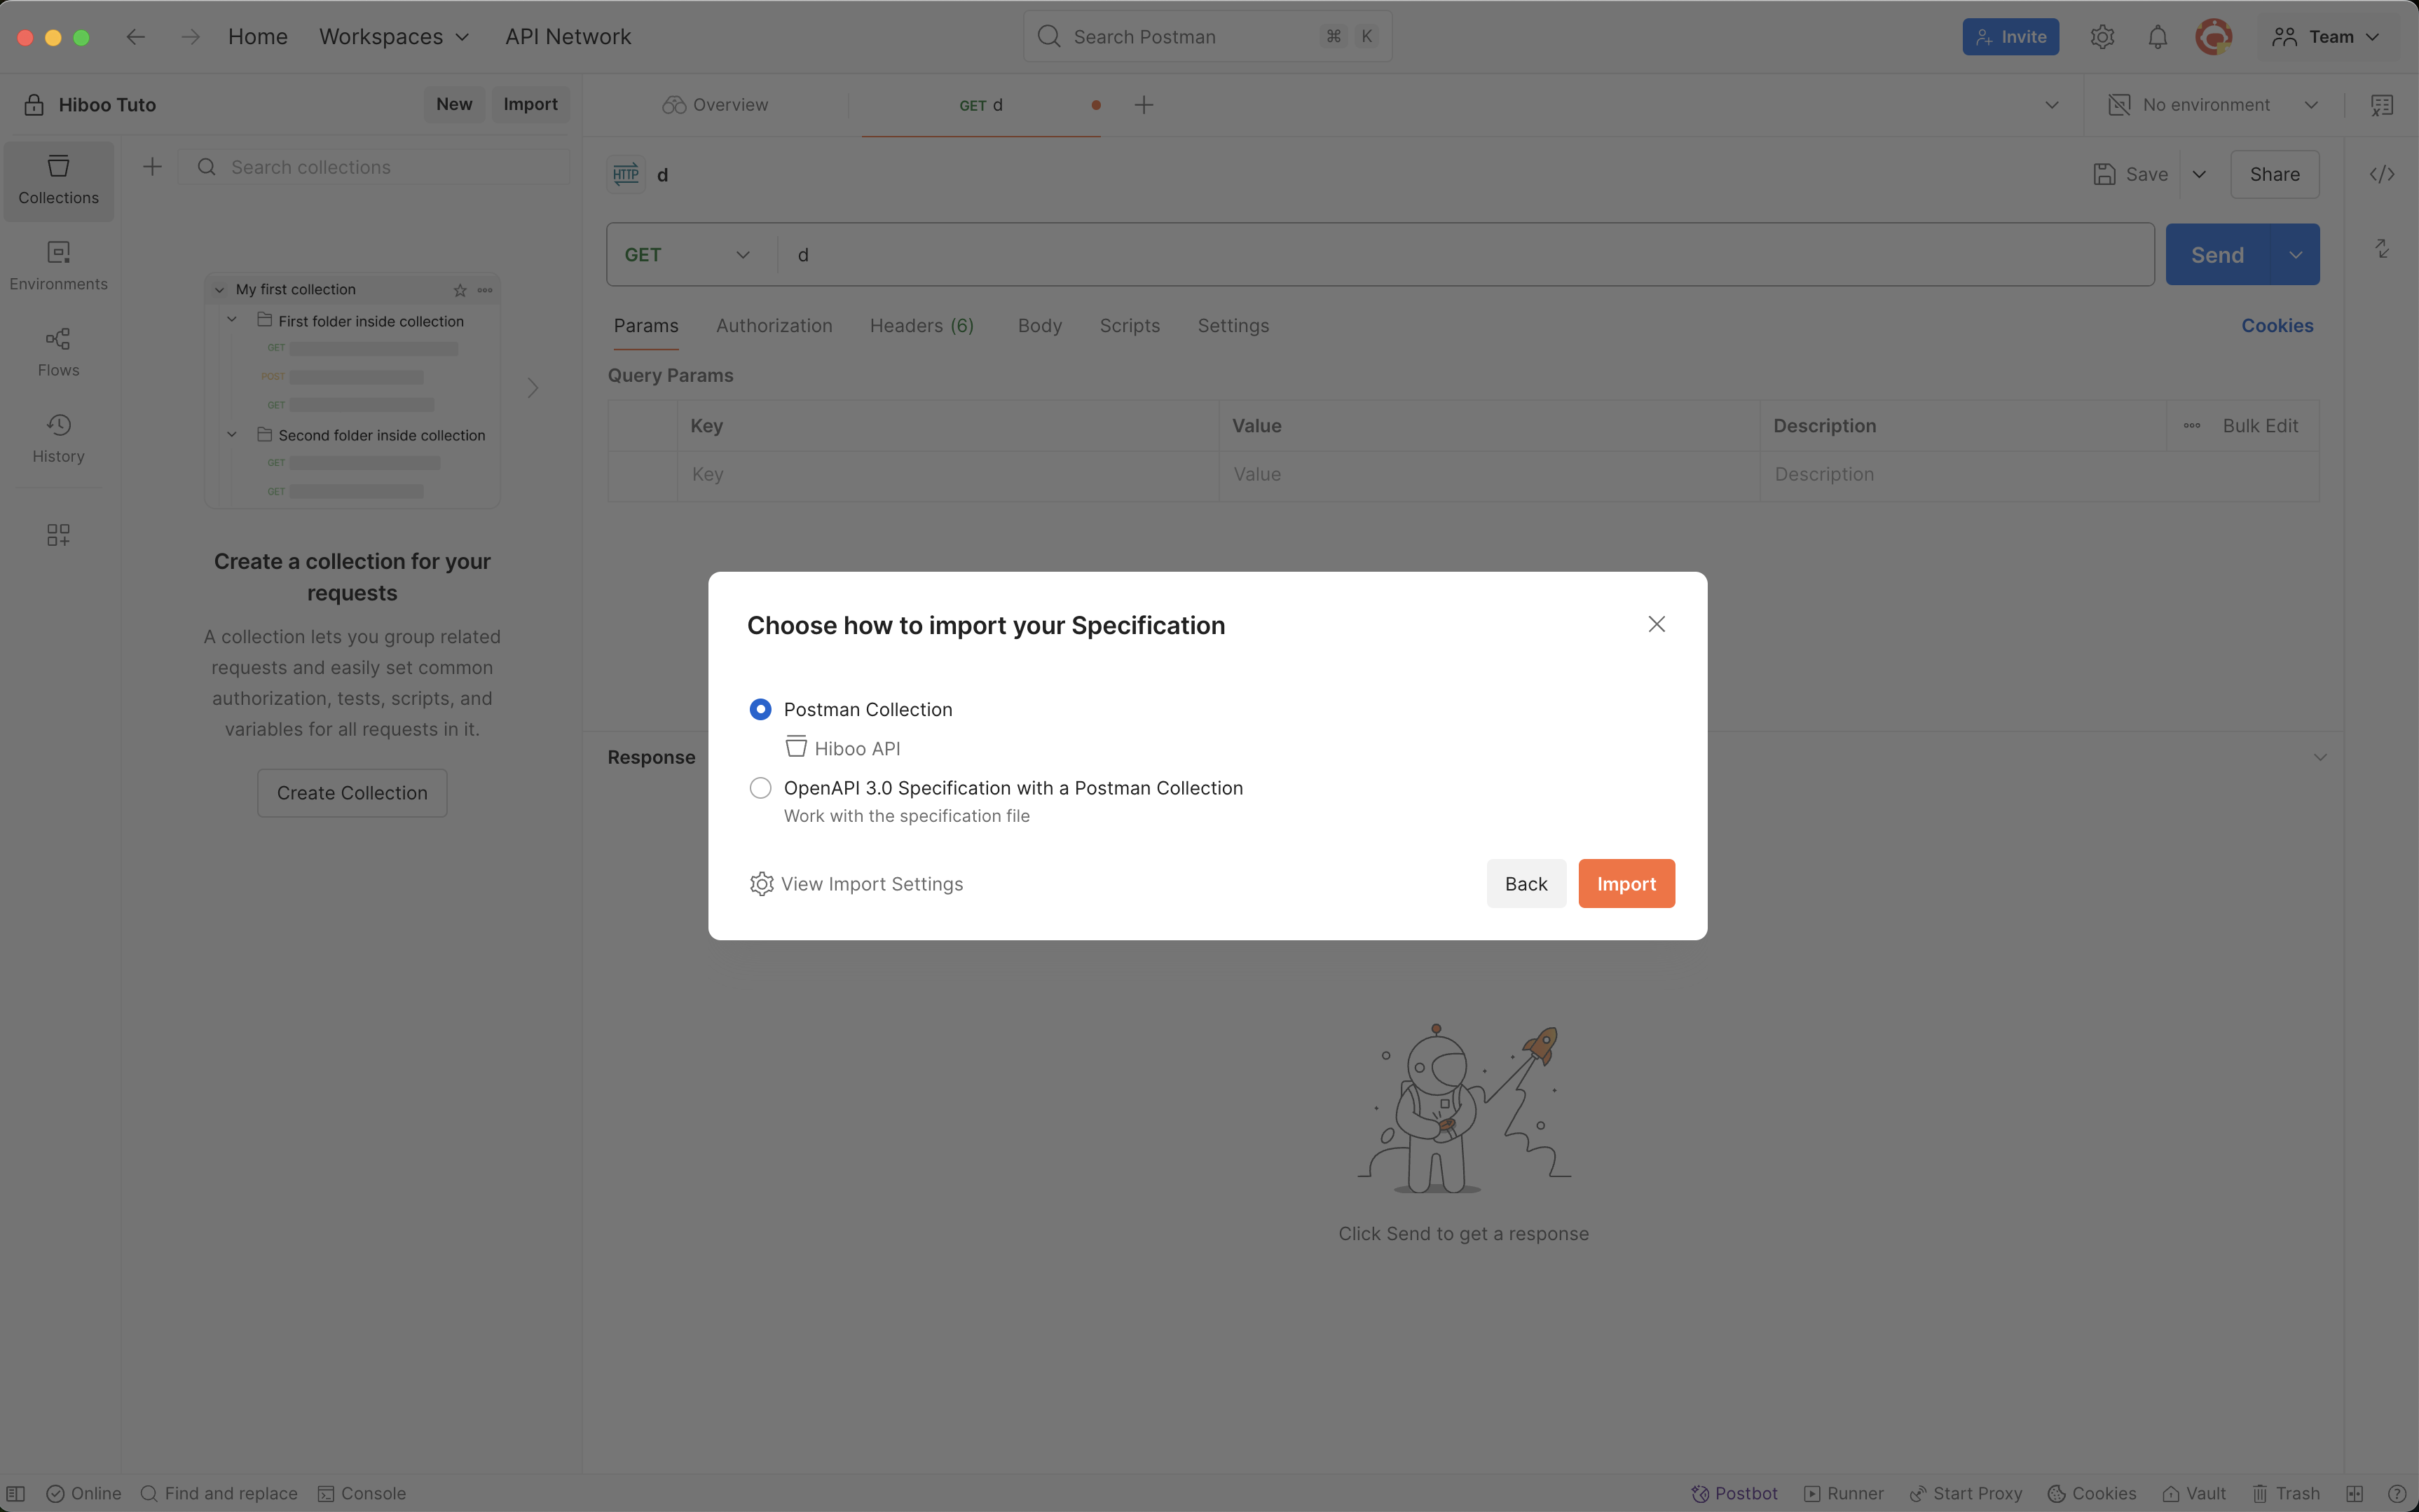Open Console in the status bar
The width and height of the screenshot is (2419, 1512).
361,1493
